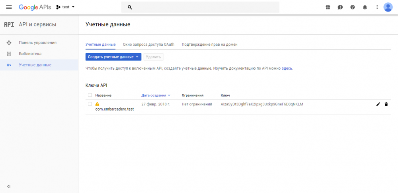Switch to Подтверждение прав на домен tab
Image resolution: width=398 pixels, height=193 pixels.
[x=210, y=45]
